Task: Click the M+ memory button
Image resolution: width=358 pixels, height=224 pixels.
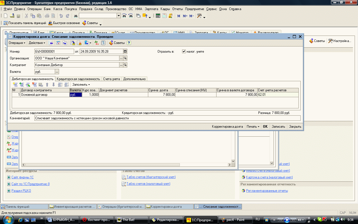Action: pyautogui.click(x=185, y=16)
